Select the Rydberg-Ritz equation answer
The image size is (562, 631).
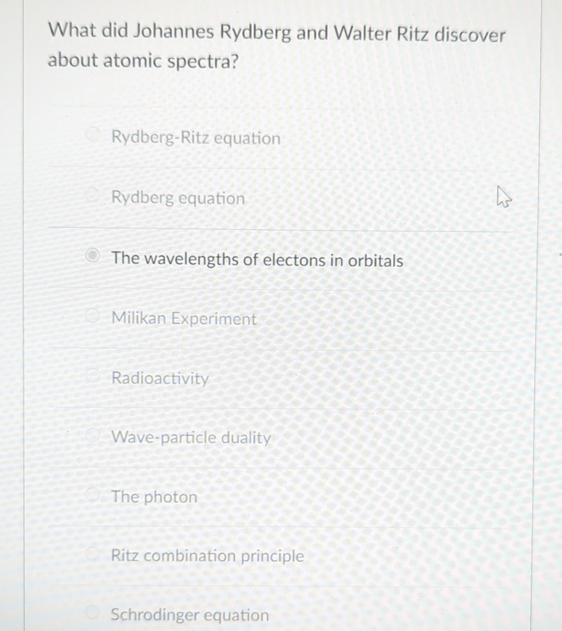click(x=195, y=139)
